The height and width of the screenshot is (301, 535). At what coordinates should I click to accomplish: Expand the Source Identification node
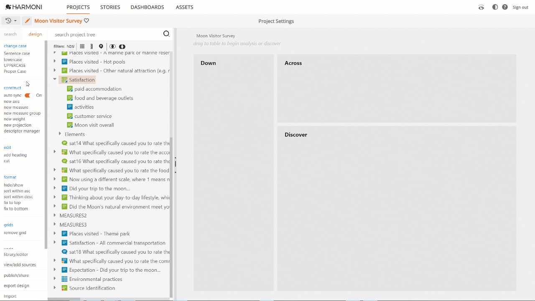pyautogui.click(x=55, y=288)
